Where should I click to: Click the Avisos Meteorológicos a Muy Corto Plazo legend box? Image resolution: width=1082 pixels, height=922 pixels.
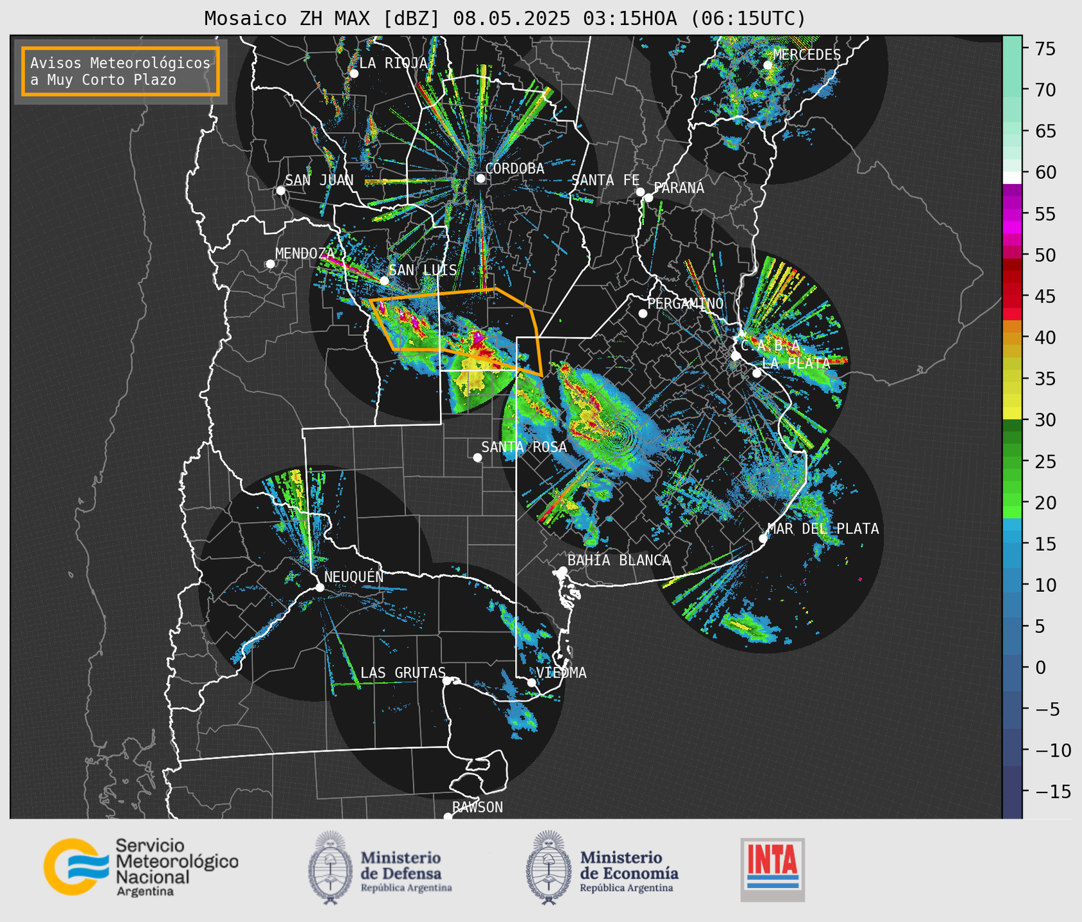coord(121,71)
